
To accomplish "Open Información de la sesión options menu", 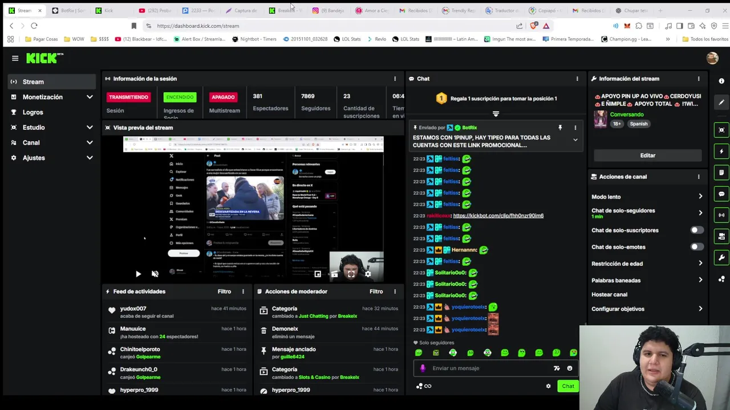I will (x=395, y=79).
